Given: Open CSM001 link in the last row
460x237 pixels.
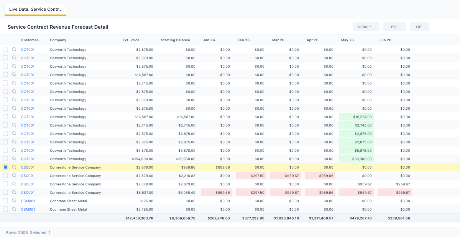Looking at the screenshot, I should (28, 209).
